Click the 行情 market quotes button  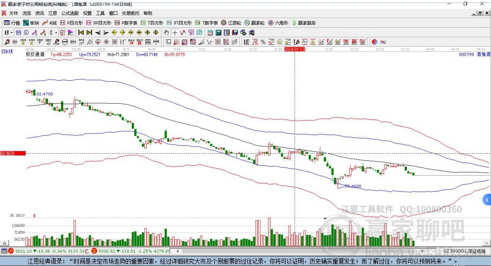click(x=12, y=23)
